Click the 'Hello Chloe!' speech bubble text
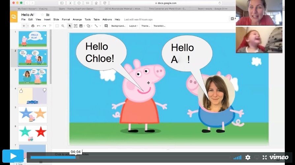The height and width of the screenshot is (165, 295). point(100,52)
